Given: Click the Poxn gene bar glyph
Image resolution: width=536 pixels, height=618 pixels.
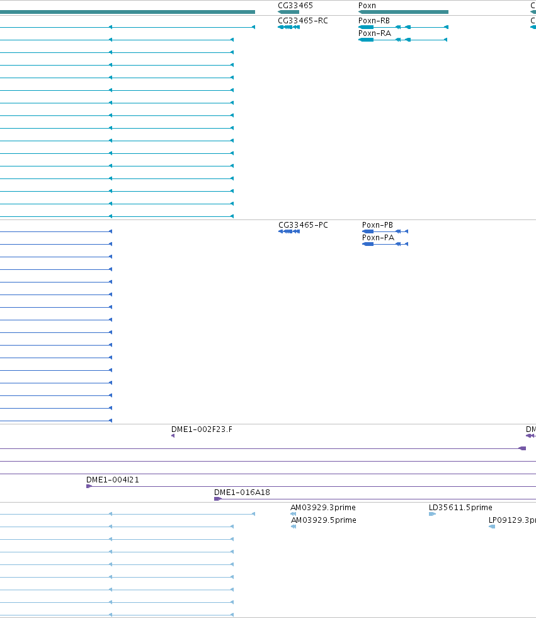Looking at the screenshot, I should pyautogui.click(x=403, y=12).
